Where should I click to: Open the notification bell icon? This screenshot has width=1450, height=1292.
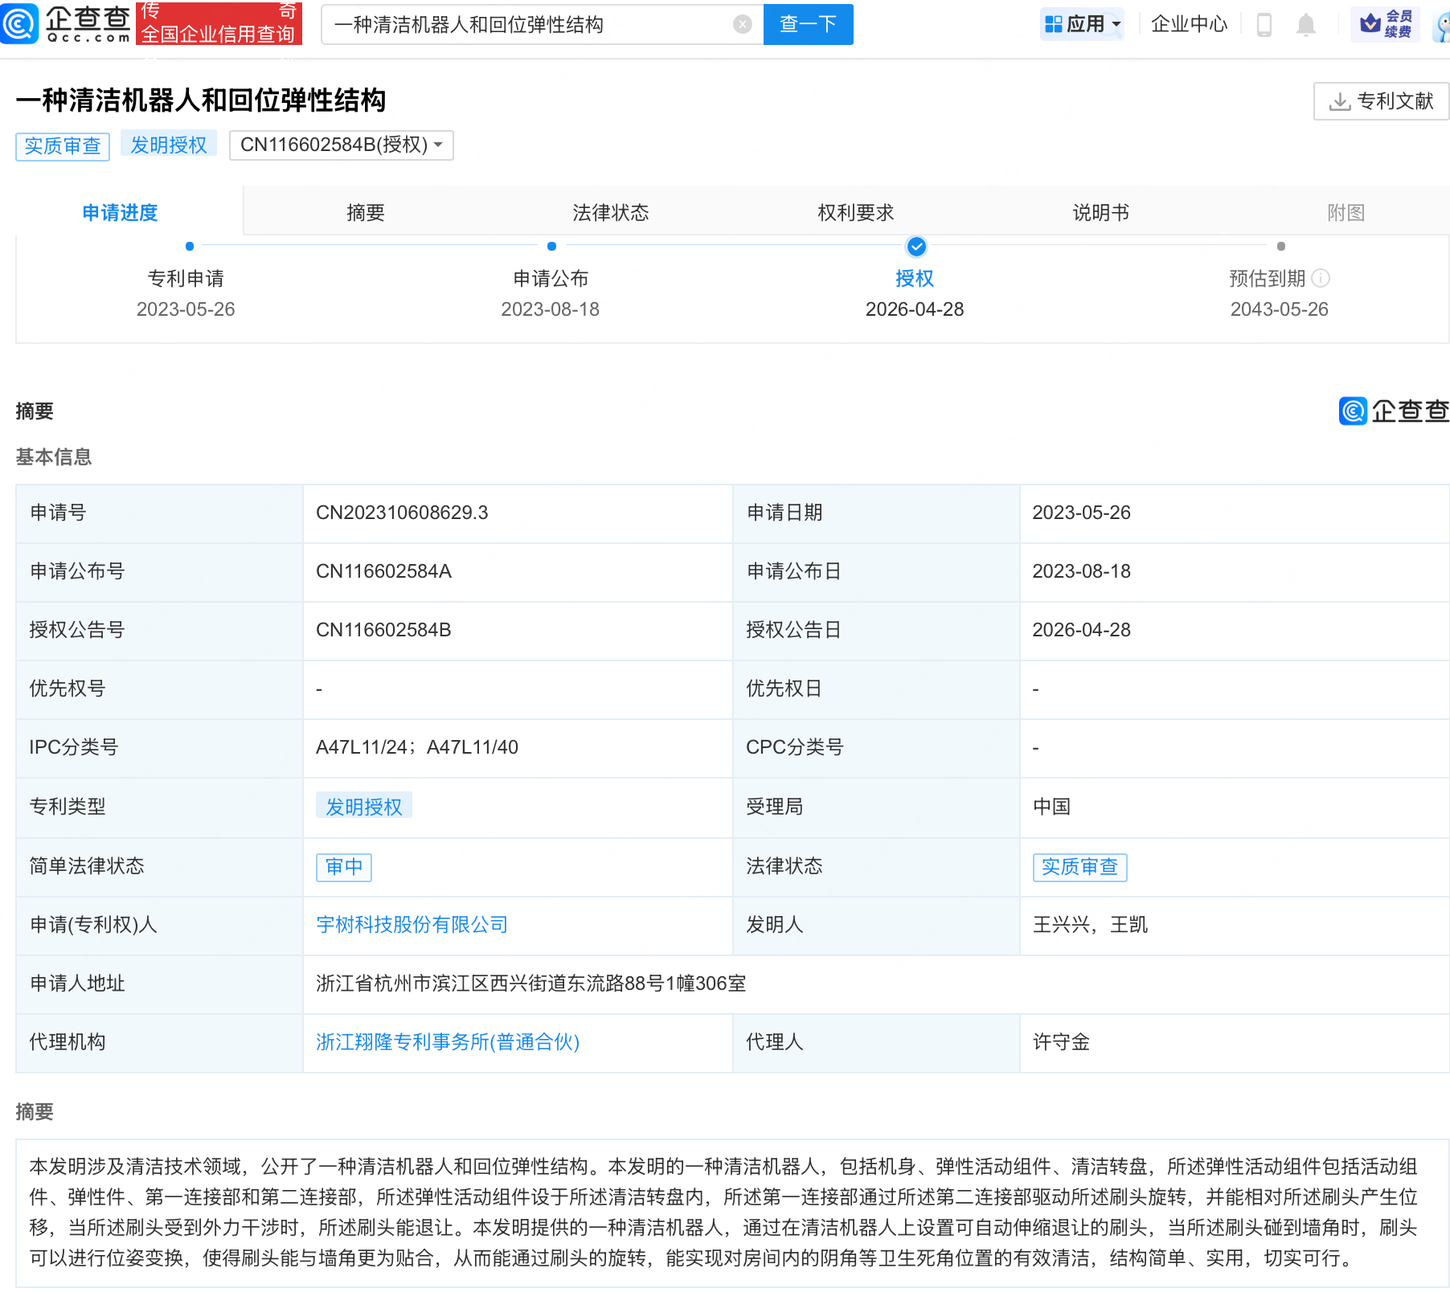click(x=1306, y=24)
